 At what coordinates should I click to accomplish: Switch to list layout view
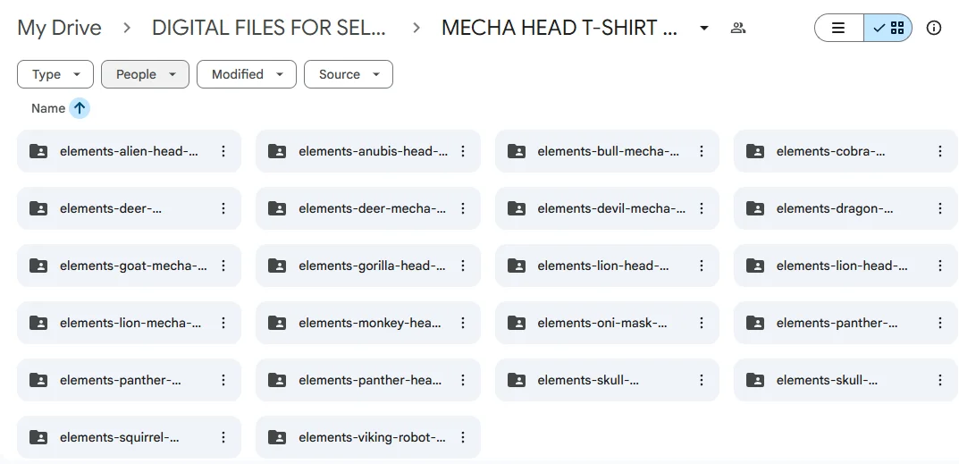tap(838, 28)
